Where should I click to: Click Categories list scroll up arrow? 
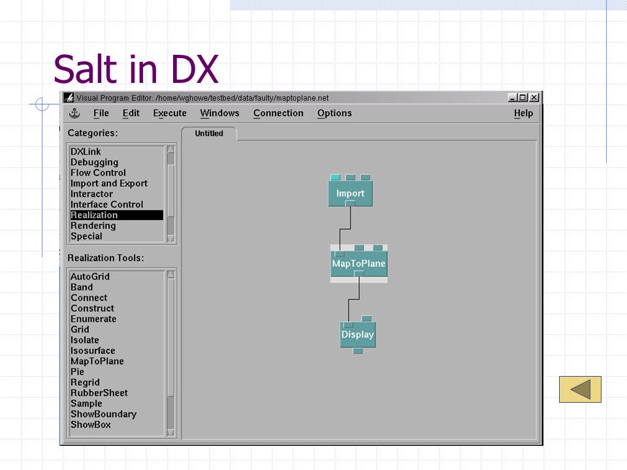171,150
